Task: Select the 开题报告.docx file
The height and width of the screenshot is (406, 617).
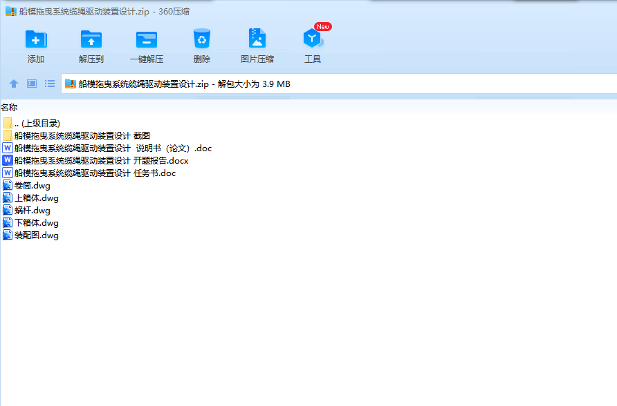Action: click(x=95, y=161)
